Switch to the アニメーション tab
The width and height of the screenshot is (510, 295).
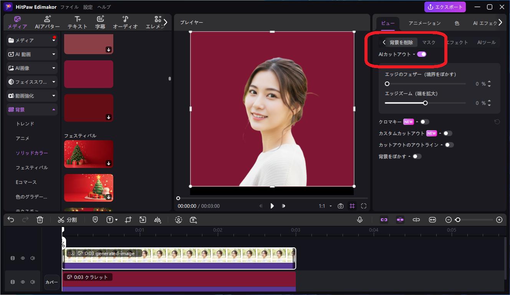(424, 23)
